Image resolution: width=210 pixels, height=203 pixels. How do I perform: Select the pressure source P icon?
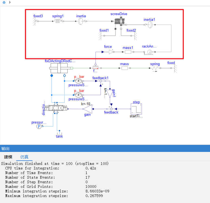click(x=39, y=126)
